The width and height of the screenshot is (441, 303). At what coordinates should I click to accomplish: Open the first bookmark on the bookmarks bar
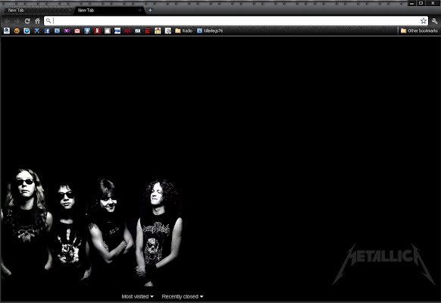click(x=7, y=30)
